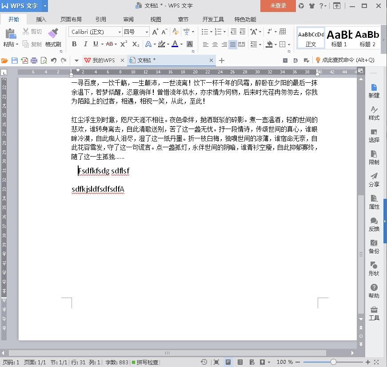Screen dimensions: 387x367
Task: Click the text highlight color button
Action: [x=162, y=44]
